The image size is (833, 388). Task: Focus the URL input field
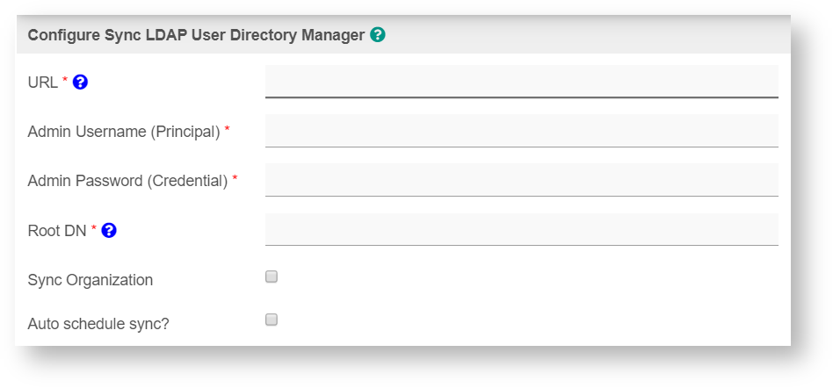coord(521,82)
